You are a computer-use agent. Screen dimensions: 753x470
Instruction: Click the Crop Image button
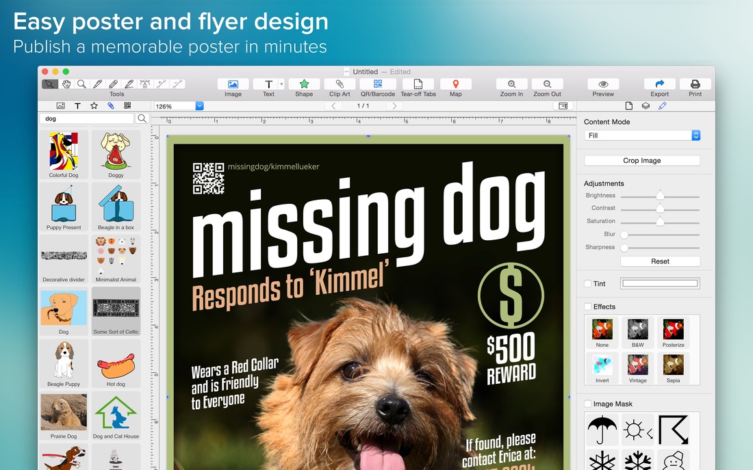point(642,160)
